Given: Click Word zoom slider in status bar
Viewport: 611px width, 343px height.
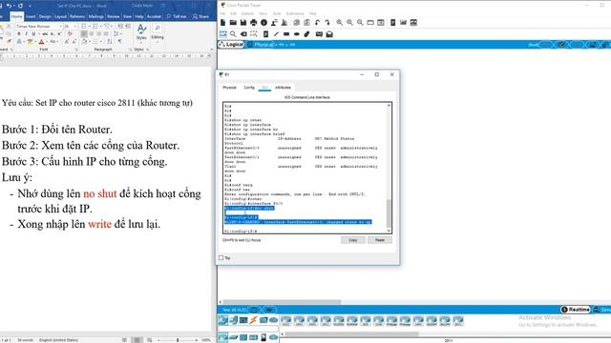Looking at the screenshot, I should pos(178,340).
